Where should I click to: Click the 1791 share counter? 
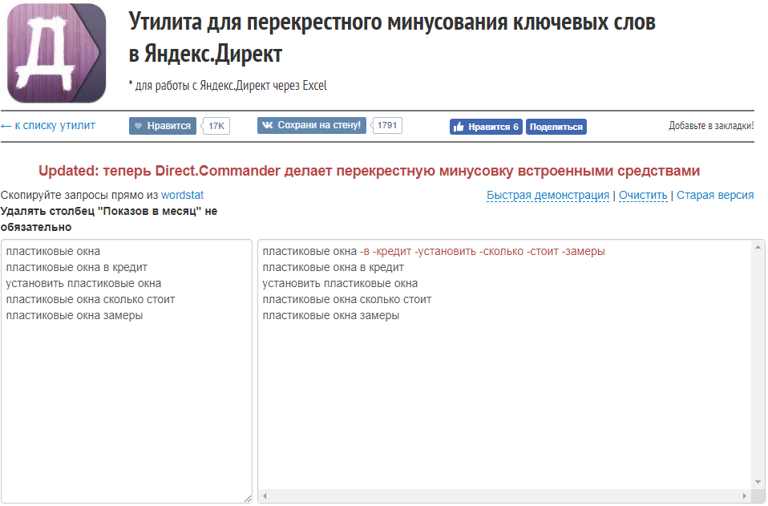point(387,125)
